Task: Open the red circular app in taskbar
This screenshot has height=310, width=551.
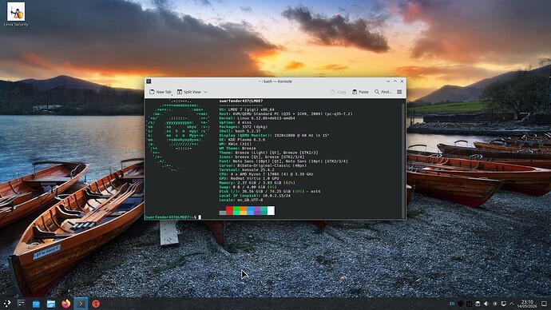Action: [x=96, y=304]
